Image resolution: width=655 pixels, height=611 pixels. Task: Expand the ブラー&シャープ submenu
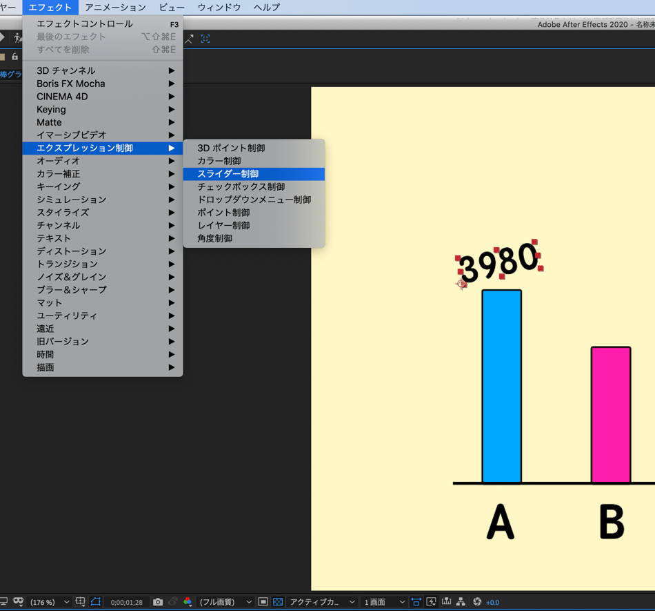[103, 290]
